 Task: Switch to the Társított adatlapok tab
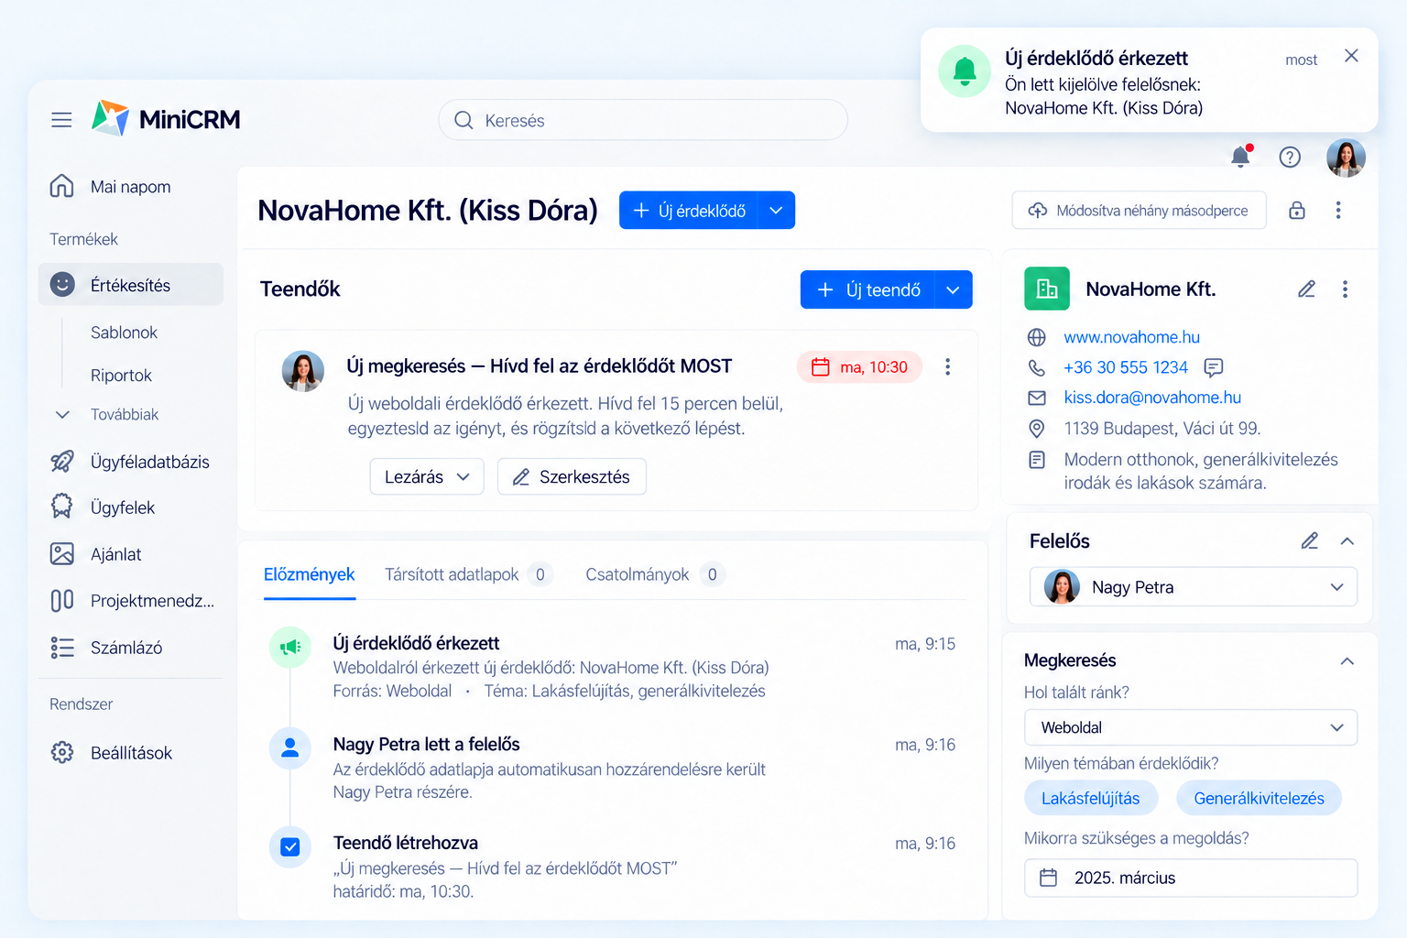[x=467, y=574]
